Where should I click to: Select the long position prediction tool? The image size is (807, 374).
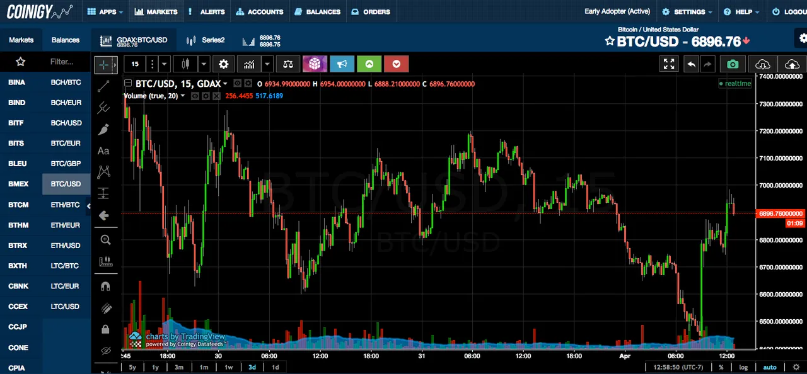(104, 193)
